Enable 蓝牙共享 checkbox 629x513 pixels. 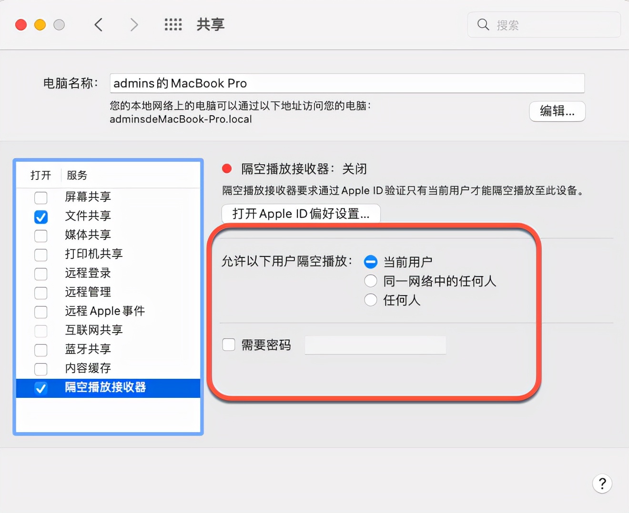pyautogui.click(x=41, y=350)
